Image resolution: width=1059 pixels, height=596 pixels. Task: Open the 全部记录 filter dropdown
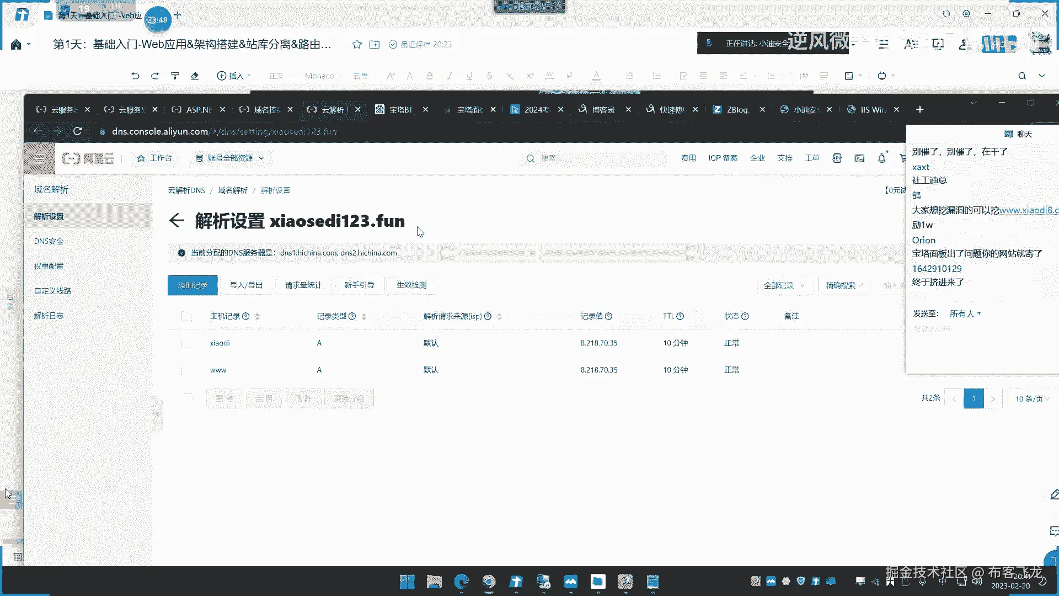coord(784,285)
